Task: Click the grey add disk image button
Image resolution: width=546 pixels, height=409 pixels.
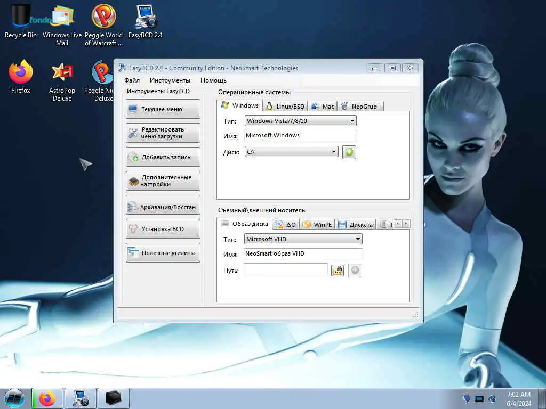Action: (x=355, y=270)
